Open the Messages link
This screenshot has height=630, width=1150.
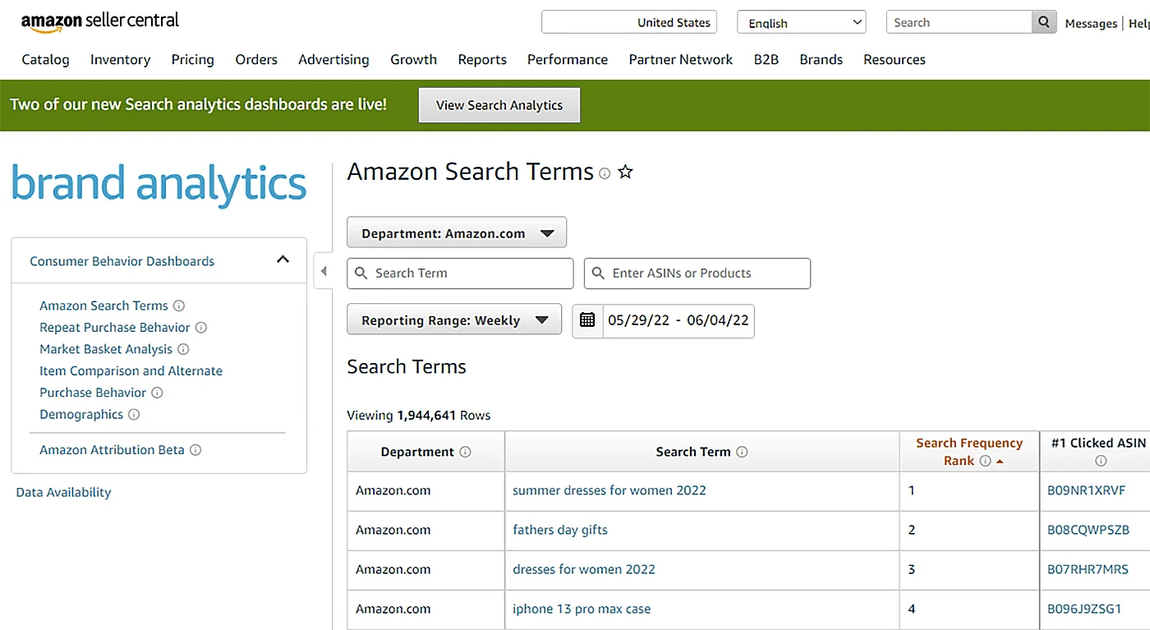pyautogui.click(x=1091, y=23)
